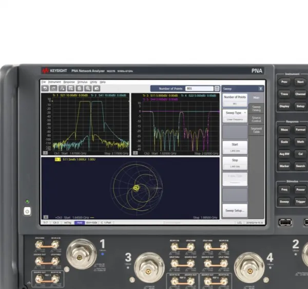The width and height of the screenshot is (308, 289).
Task: Select the Main tab in Sweep panel
Action: 256,98
